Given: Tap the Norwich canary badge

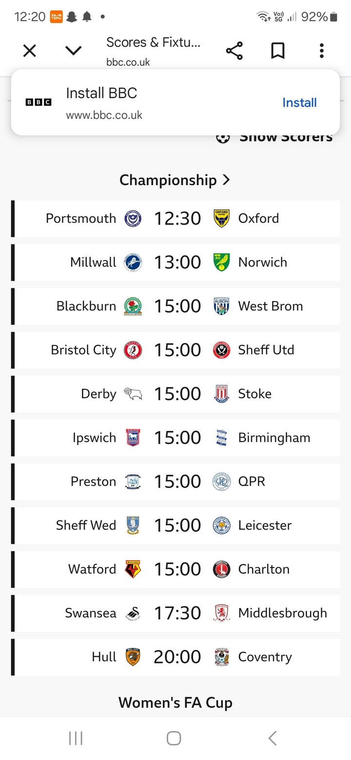Looking at the screenshot, I should click(x=221, y=263).
